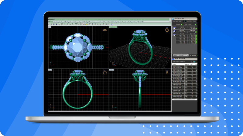
Task: Click the Metal Weights horizontal scrollbar
Action: [185, 100]
